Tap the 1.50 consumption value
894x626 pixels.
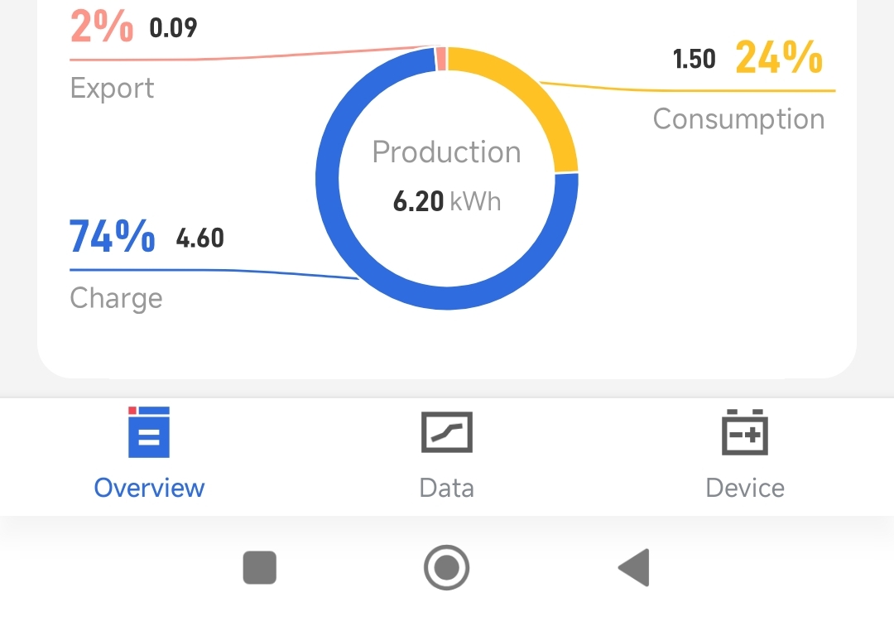(x=694, y=59)
